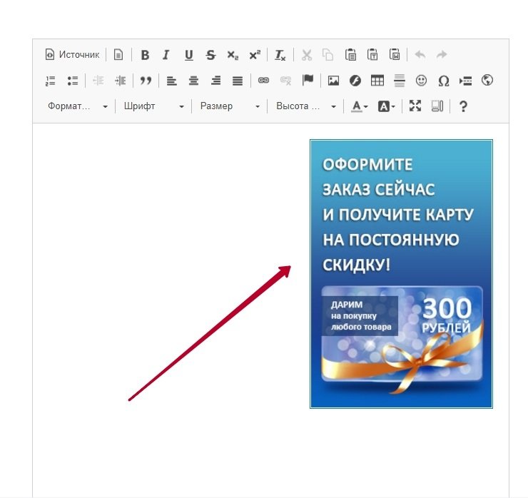Viewport: 528px width, 498px height.
Task: Toggle bold formatting
Action: [145, 55]
